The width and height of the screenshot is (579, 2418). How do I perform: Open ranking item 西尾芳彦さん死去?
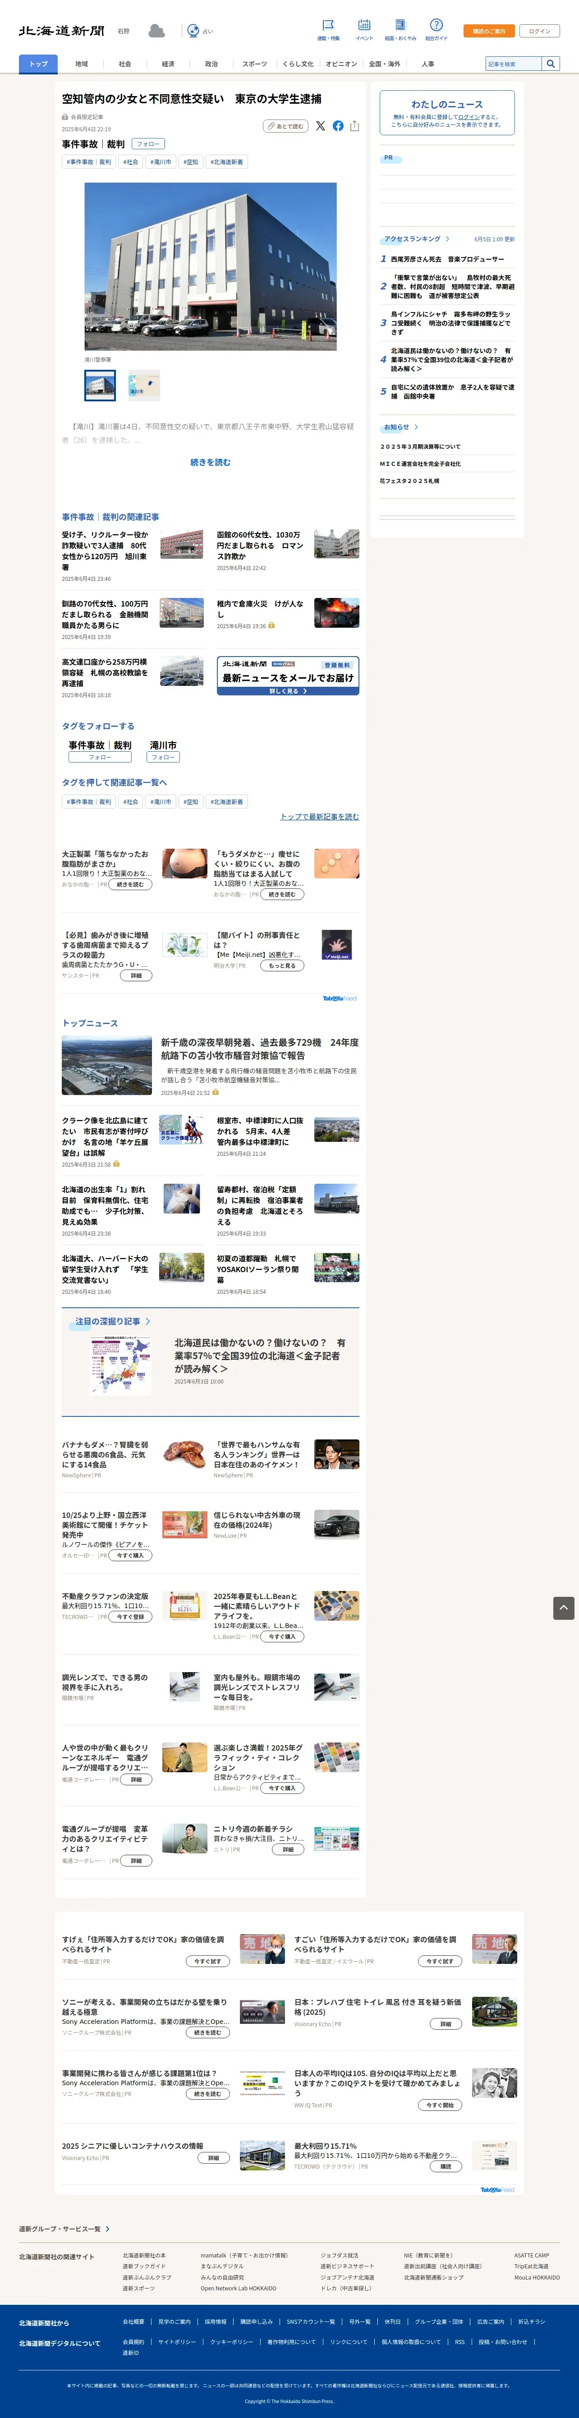[x=448, y=259]
